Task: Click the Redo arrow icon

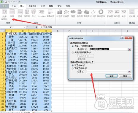Action: 14,2
